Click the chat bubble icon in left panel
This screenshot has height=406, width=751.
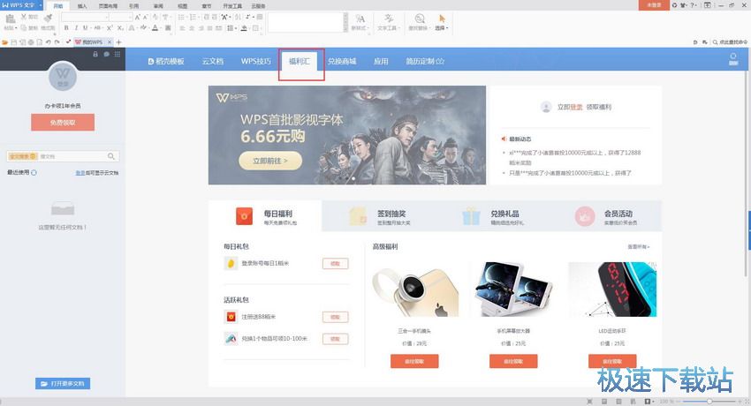tap(106, 54)
